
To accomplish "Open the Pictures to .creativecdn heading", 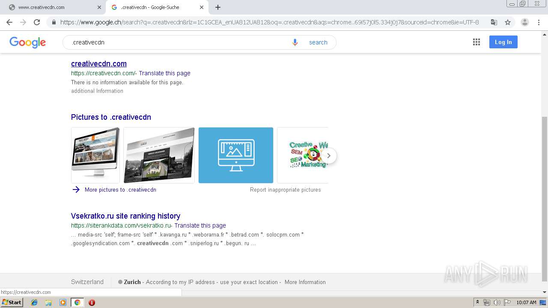I will [x=111, y=117].
